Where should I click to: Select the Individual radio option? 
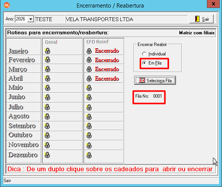point(154,54)
